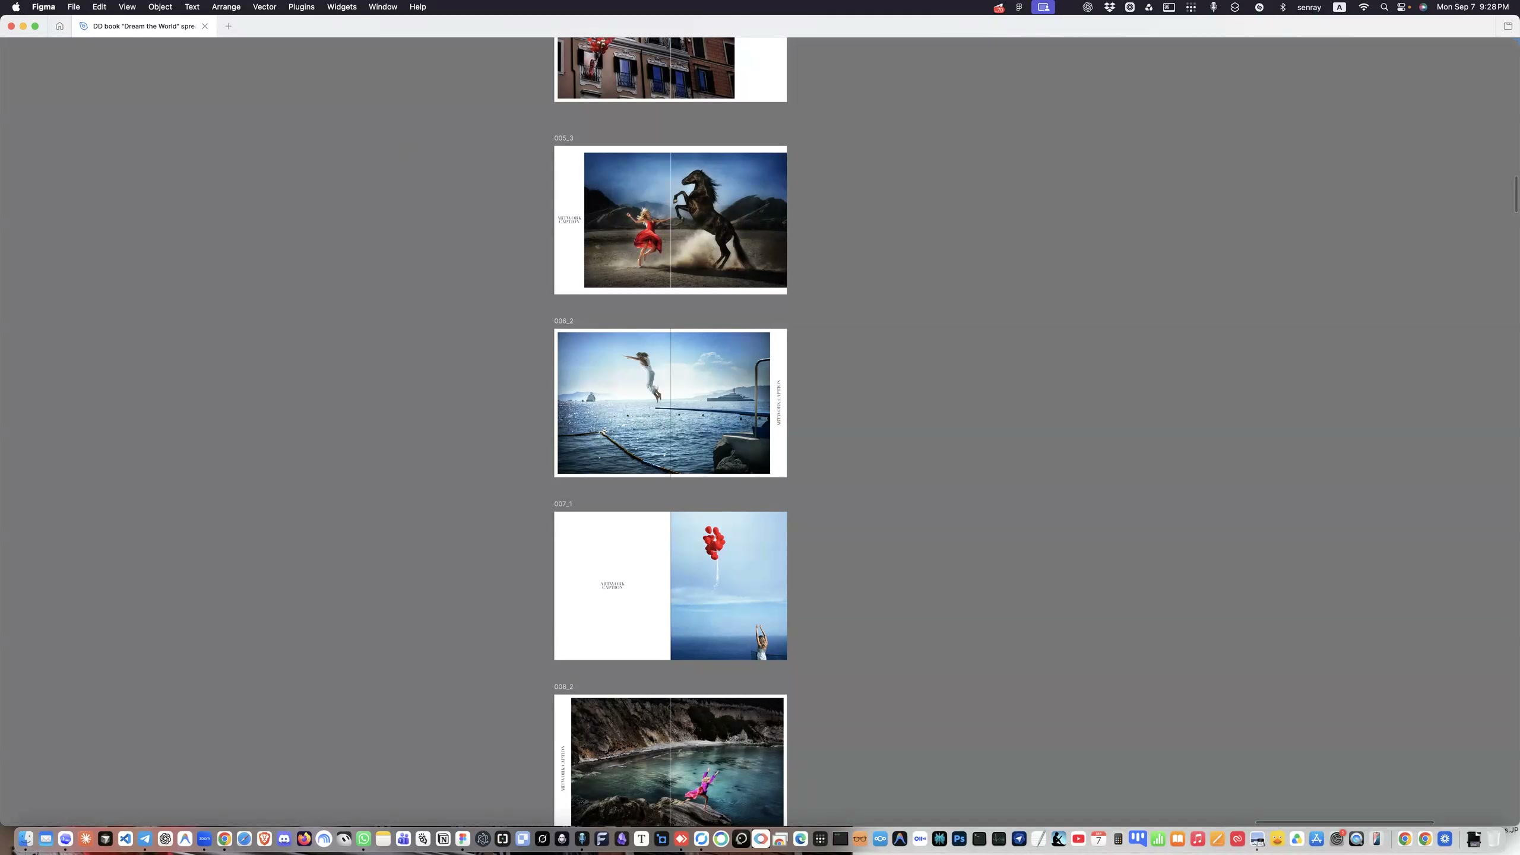The width and height of the screenshot is (1520, 855).
Task: Open Finder in the Dock
Action: (x=26, y=839)
